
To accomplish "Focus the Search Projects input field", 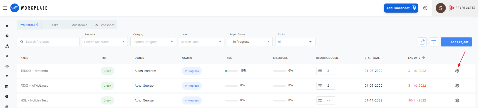I will coord(48,42).
